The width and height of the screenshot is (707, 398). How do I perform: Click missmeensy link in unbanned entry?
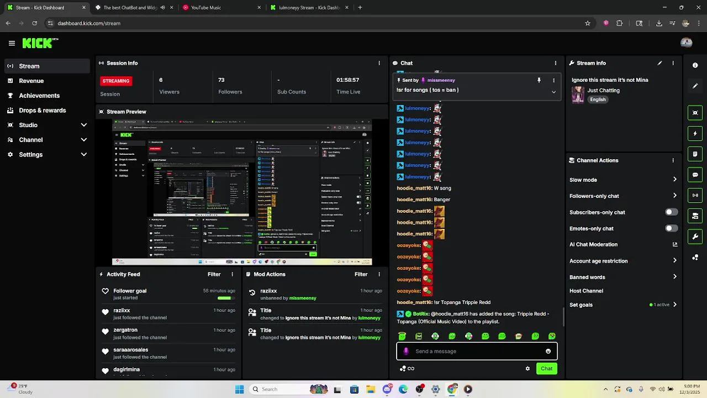(x=303, y=298)
